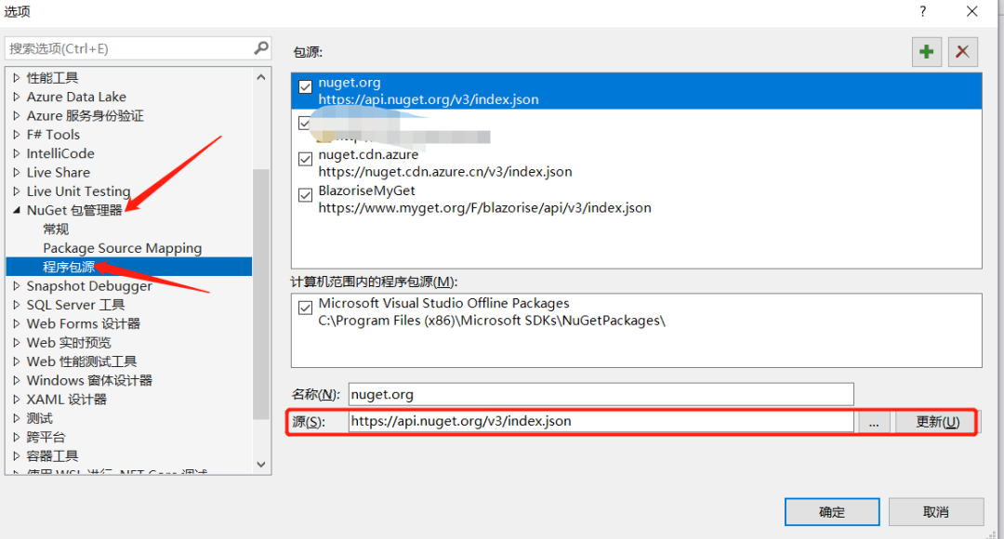Expand Web Forms 设计器 node

pyautogui.click(x=17, y=324)
